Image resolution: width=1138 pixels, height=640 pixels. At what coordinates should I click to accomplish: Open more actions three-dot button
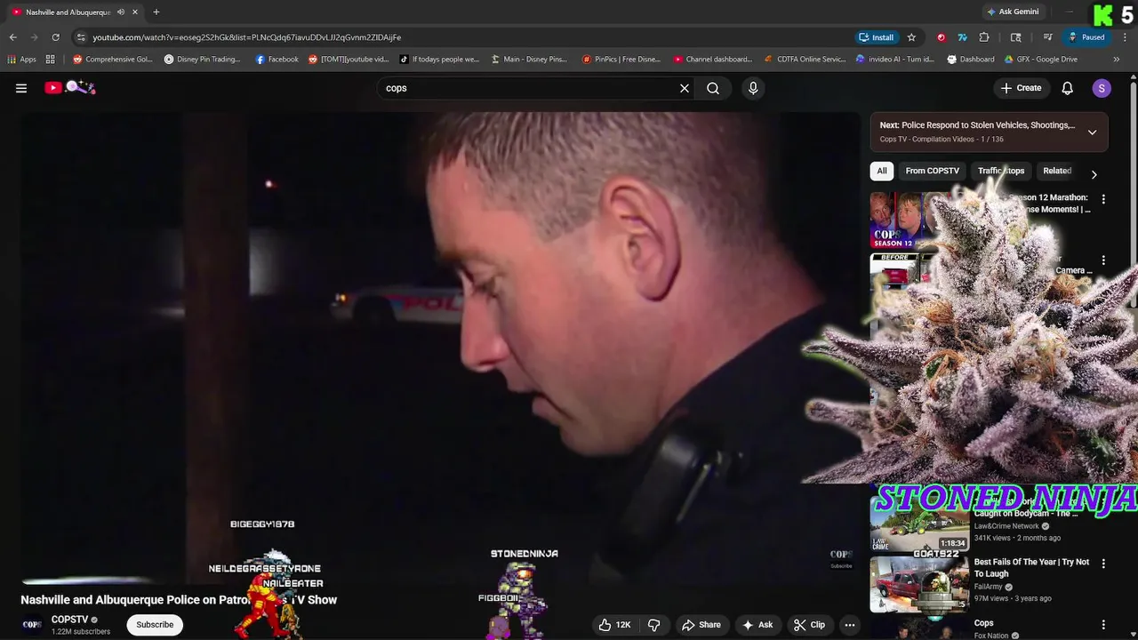(x=850, y=625)
